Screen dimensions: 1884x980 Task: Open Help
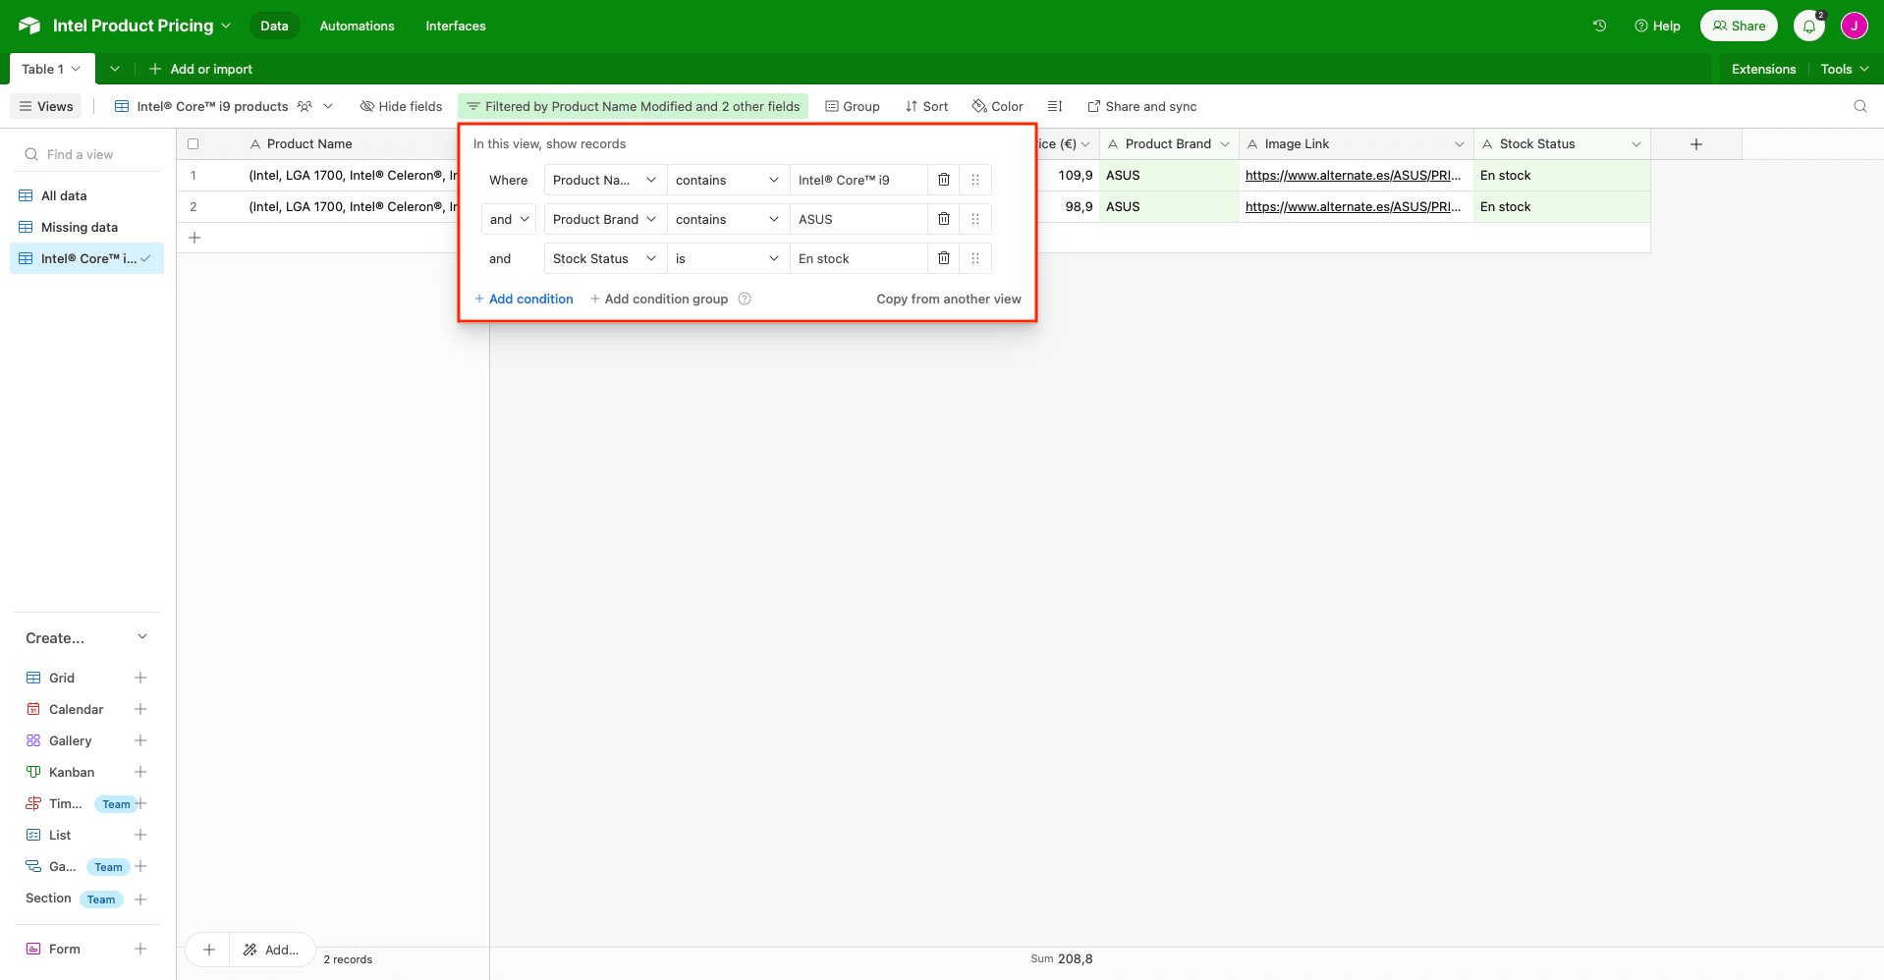coord(1657,26)
